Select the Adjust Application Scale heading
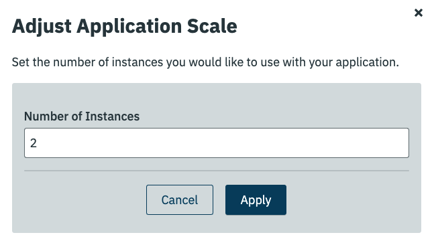The width and height of the screenshot is (434, 245). pos(125,26)
